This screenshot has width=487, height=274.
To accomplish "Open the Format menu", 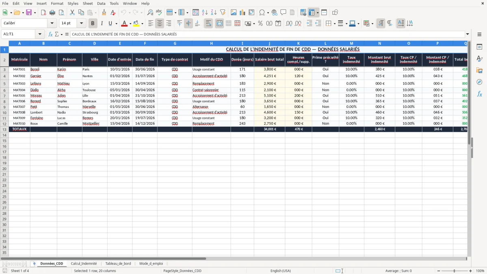I will point(57,3).
